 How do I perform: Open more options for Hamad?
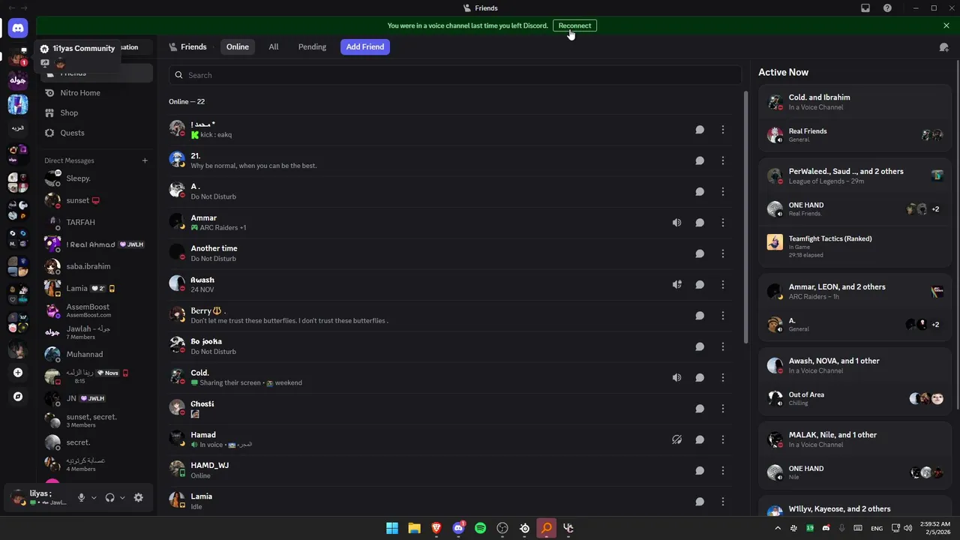click(x=723, y=439)
